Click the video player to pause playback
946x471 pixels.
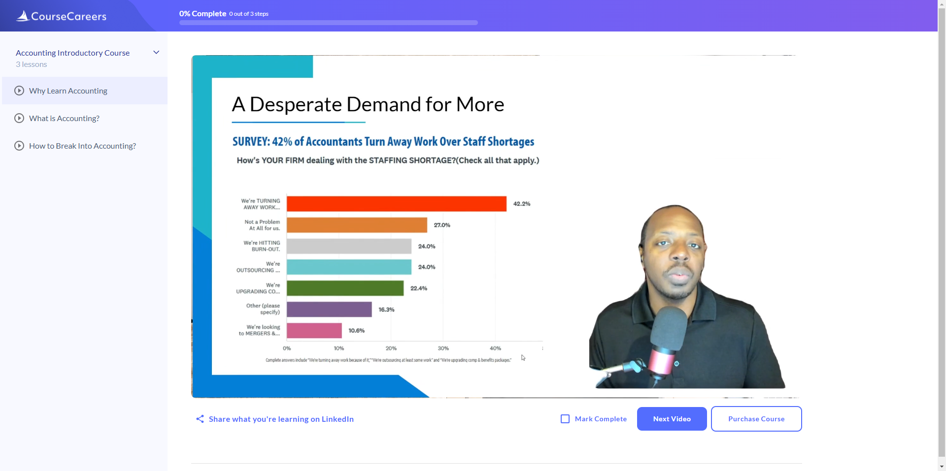tap(493, 226)
